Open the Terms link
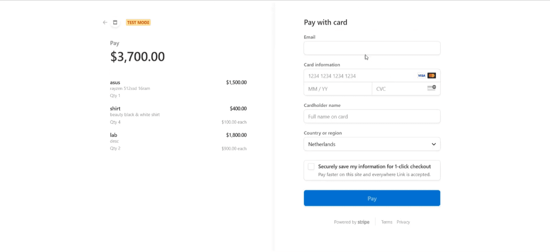 (x=386, y=222)
